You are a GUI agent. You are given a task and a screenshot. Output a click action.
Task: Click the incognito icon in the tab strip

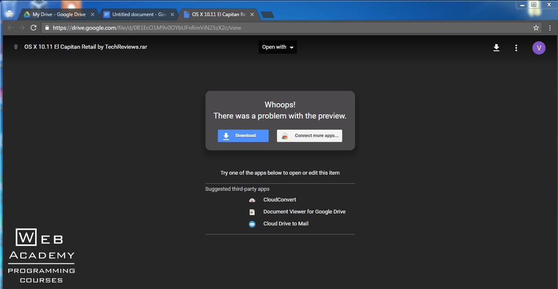click(9, 13)
